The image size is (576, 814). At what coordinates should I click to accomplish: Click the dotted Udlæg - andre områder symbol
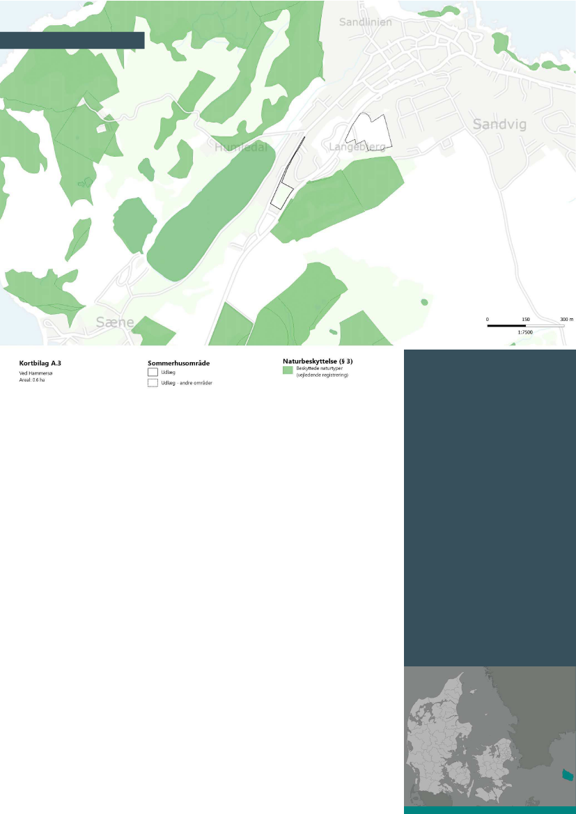click(153, 383)
